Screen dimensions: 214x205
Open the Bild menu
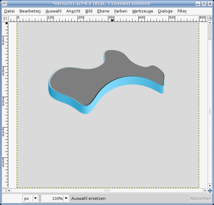[89, 11]
